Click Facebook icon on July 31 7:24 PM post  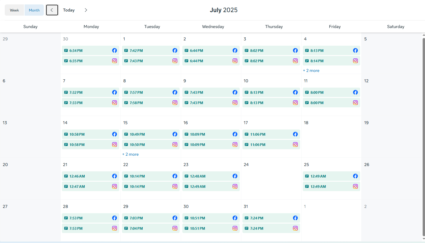pos(295,218)
